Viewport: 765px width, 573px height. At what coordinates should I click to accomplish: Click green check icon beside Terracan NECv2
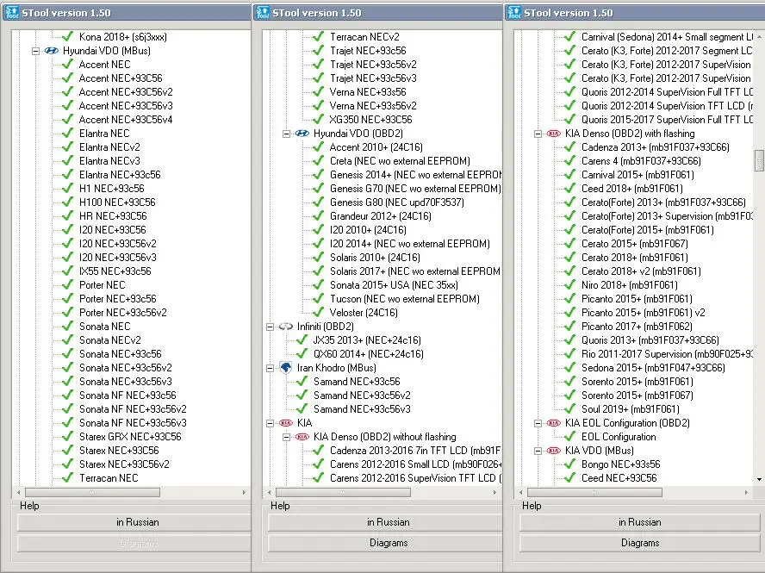pyautogui.click(x=319, y=36)
